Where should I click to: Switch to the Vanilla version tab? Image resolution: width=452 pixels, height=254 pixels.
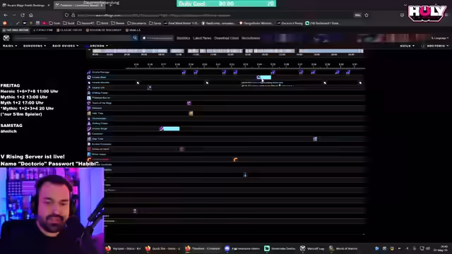pyautogui.click(x=133, y=30)
